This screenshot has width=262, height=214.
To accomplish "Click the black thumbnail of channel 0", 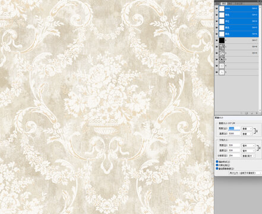I will 222,40.
